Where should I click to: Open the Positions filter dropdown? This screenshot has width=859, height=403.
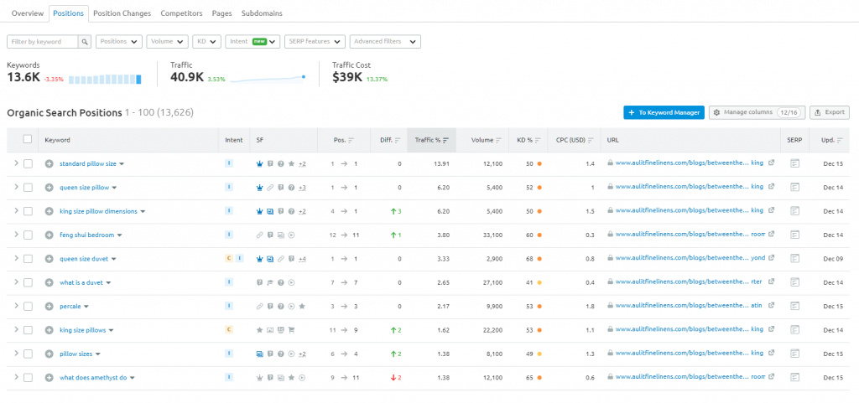point(119,42)
